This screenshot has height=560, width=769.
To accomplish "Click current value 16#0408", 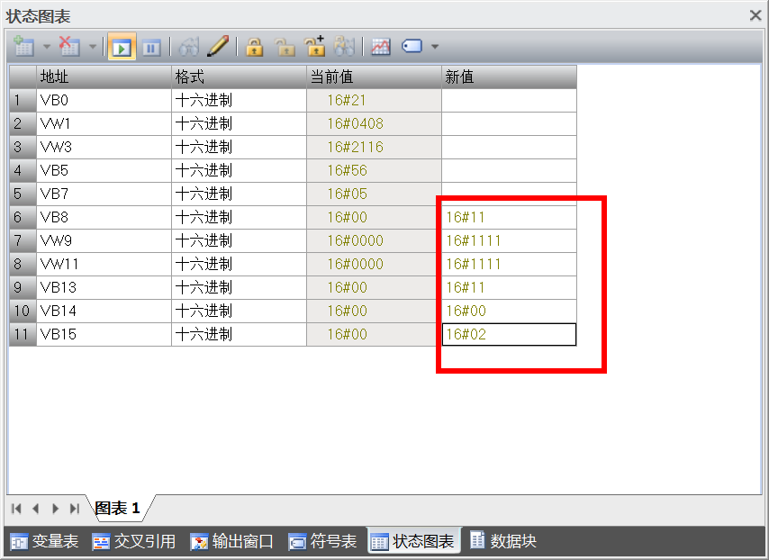I will [374, 124].
